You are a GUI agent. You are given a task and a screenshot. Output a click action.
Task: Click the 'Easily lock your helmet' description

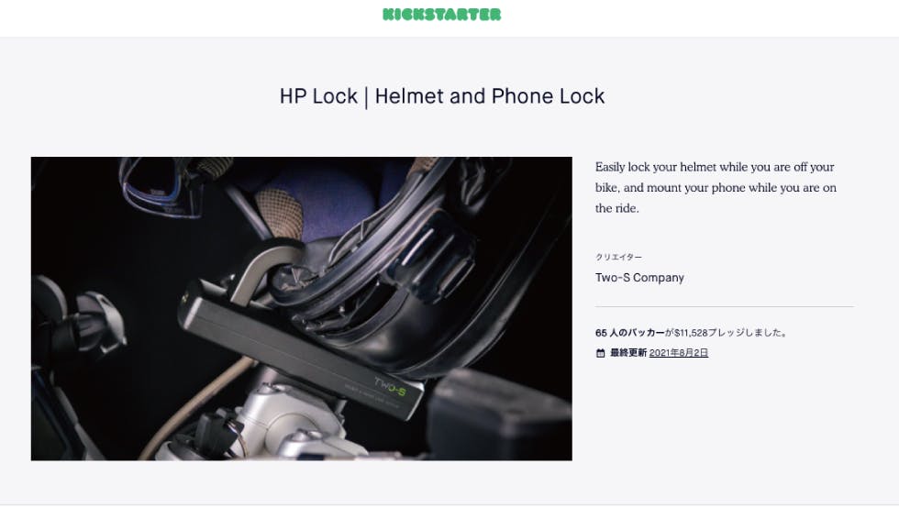[716, 187]
